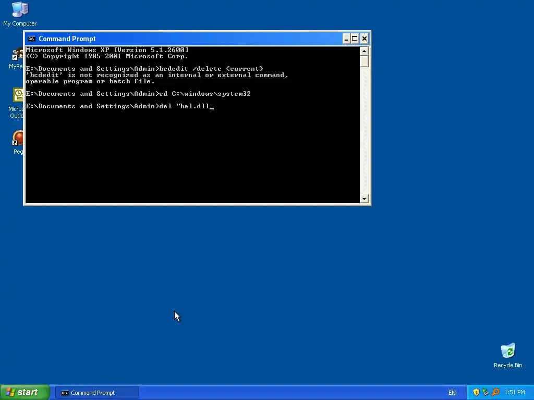Viewport: 534px width, 400px height.
Task: Open the My Computer desktop icon
Action: point(20,14)
